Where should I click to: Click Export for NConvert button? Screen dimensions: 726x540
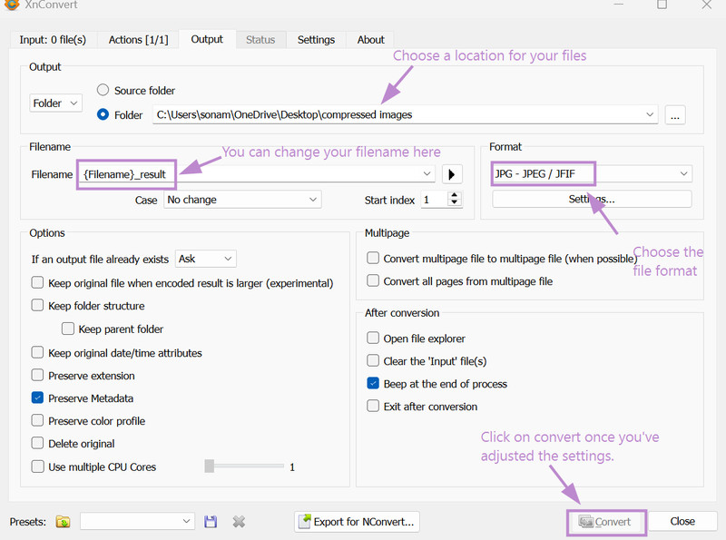click(x=357, y=522)
